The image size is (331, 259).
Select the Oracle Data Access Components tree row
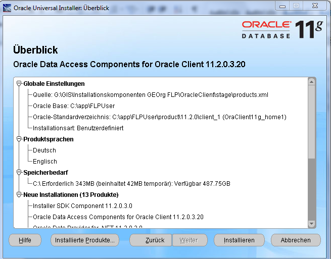118,217
